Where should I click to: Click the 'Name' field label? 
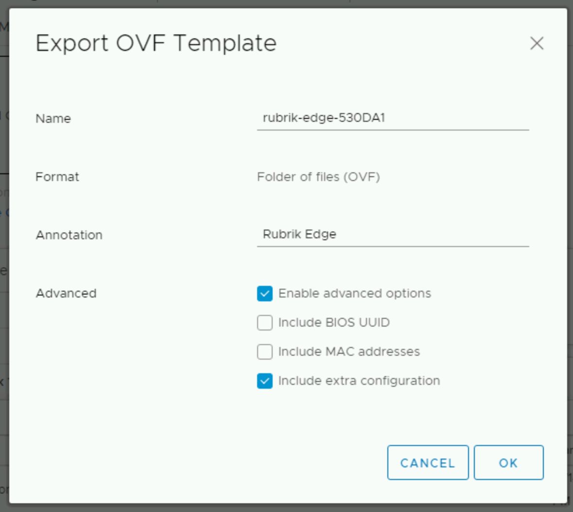click(53, 118)
